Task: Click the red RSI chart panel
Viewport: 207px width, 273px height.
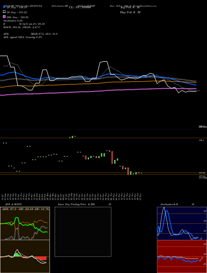Action: 182,256
